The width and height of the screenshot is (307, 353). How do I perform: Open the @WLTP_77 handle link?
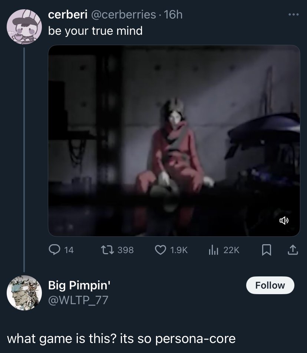click(78, 300)
